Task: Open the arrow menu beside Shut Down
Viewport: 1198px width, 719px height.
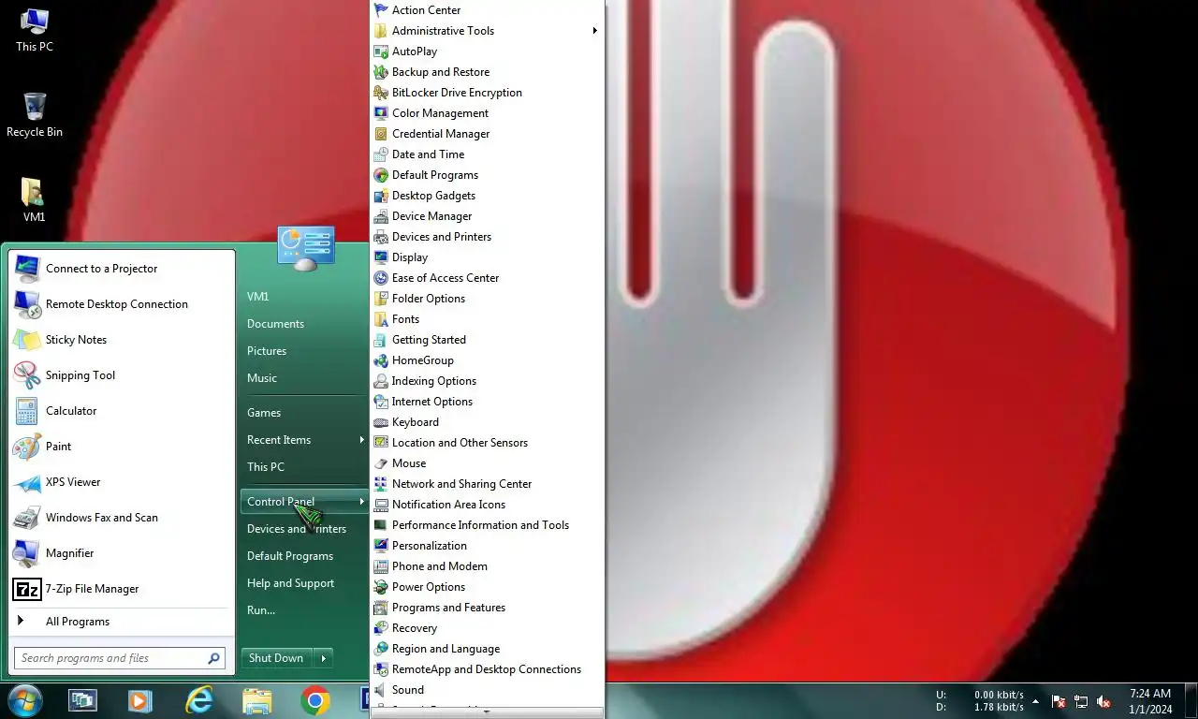Action: 324,658
